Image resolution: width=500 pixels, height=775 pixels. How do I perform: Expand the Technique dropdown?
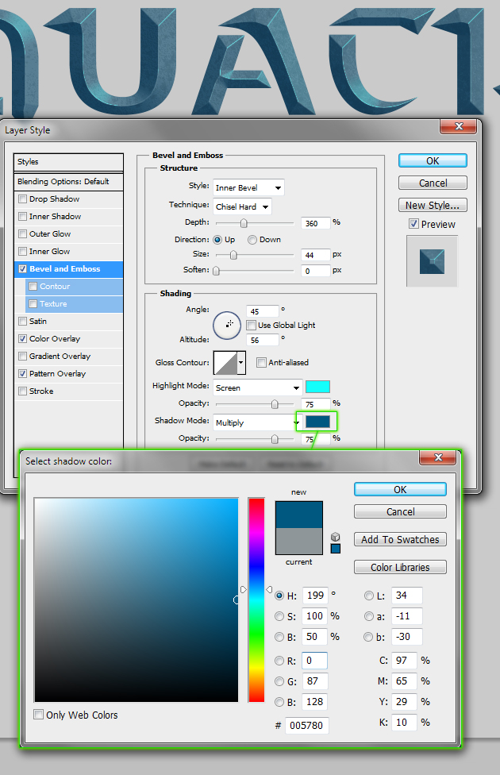click(242, 206)
